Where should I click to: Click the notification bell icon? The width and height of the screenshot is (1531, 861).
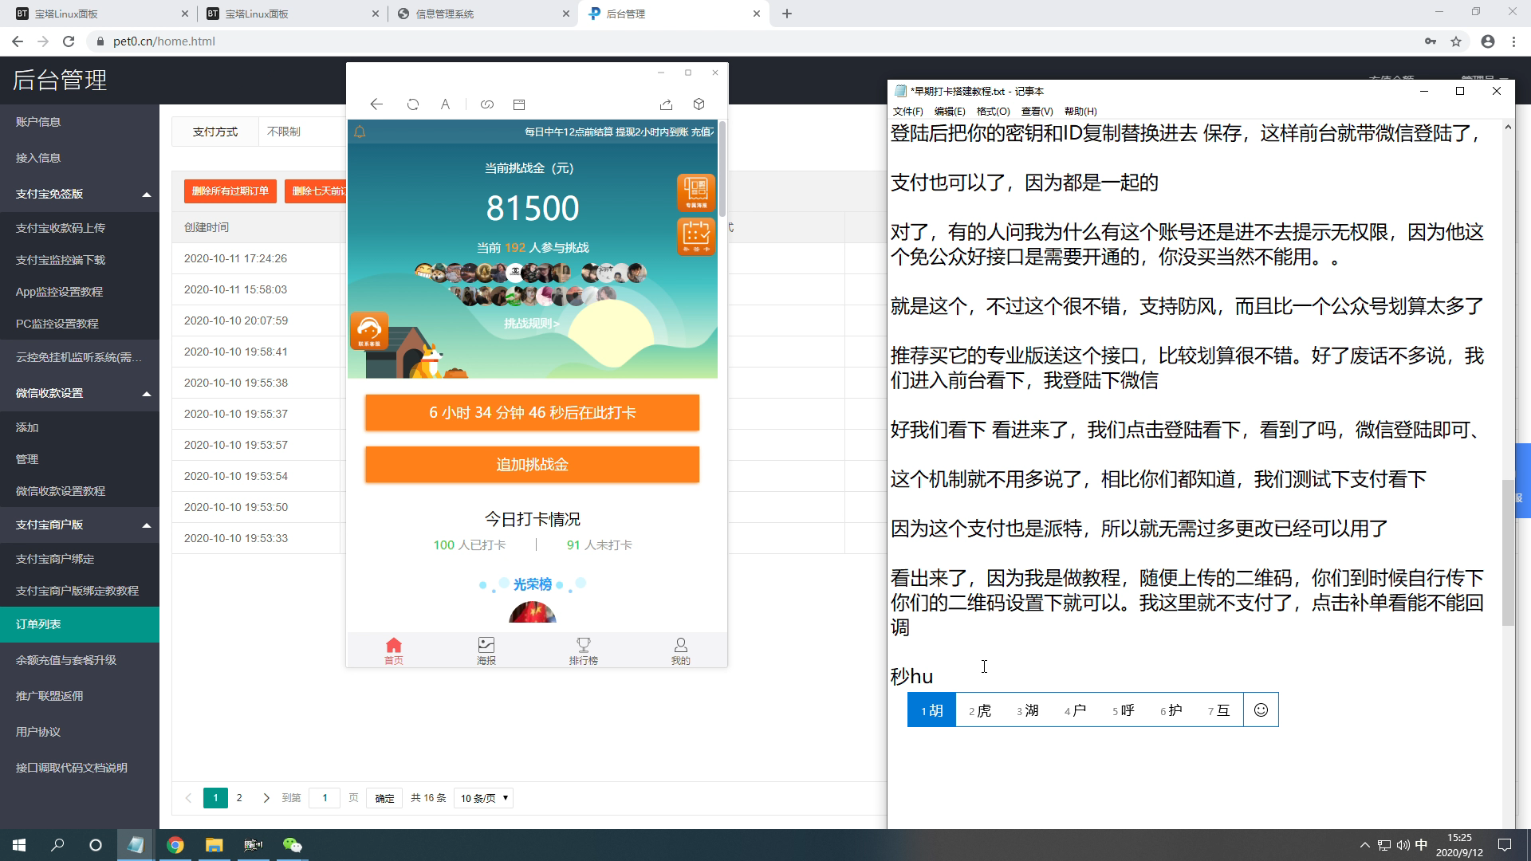click(360, 132)
